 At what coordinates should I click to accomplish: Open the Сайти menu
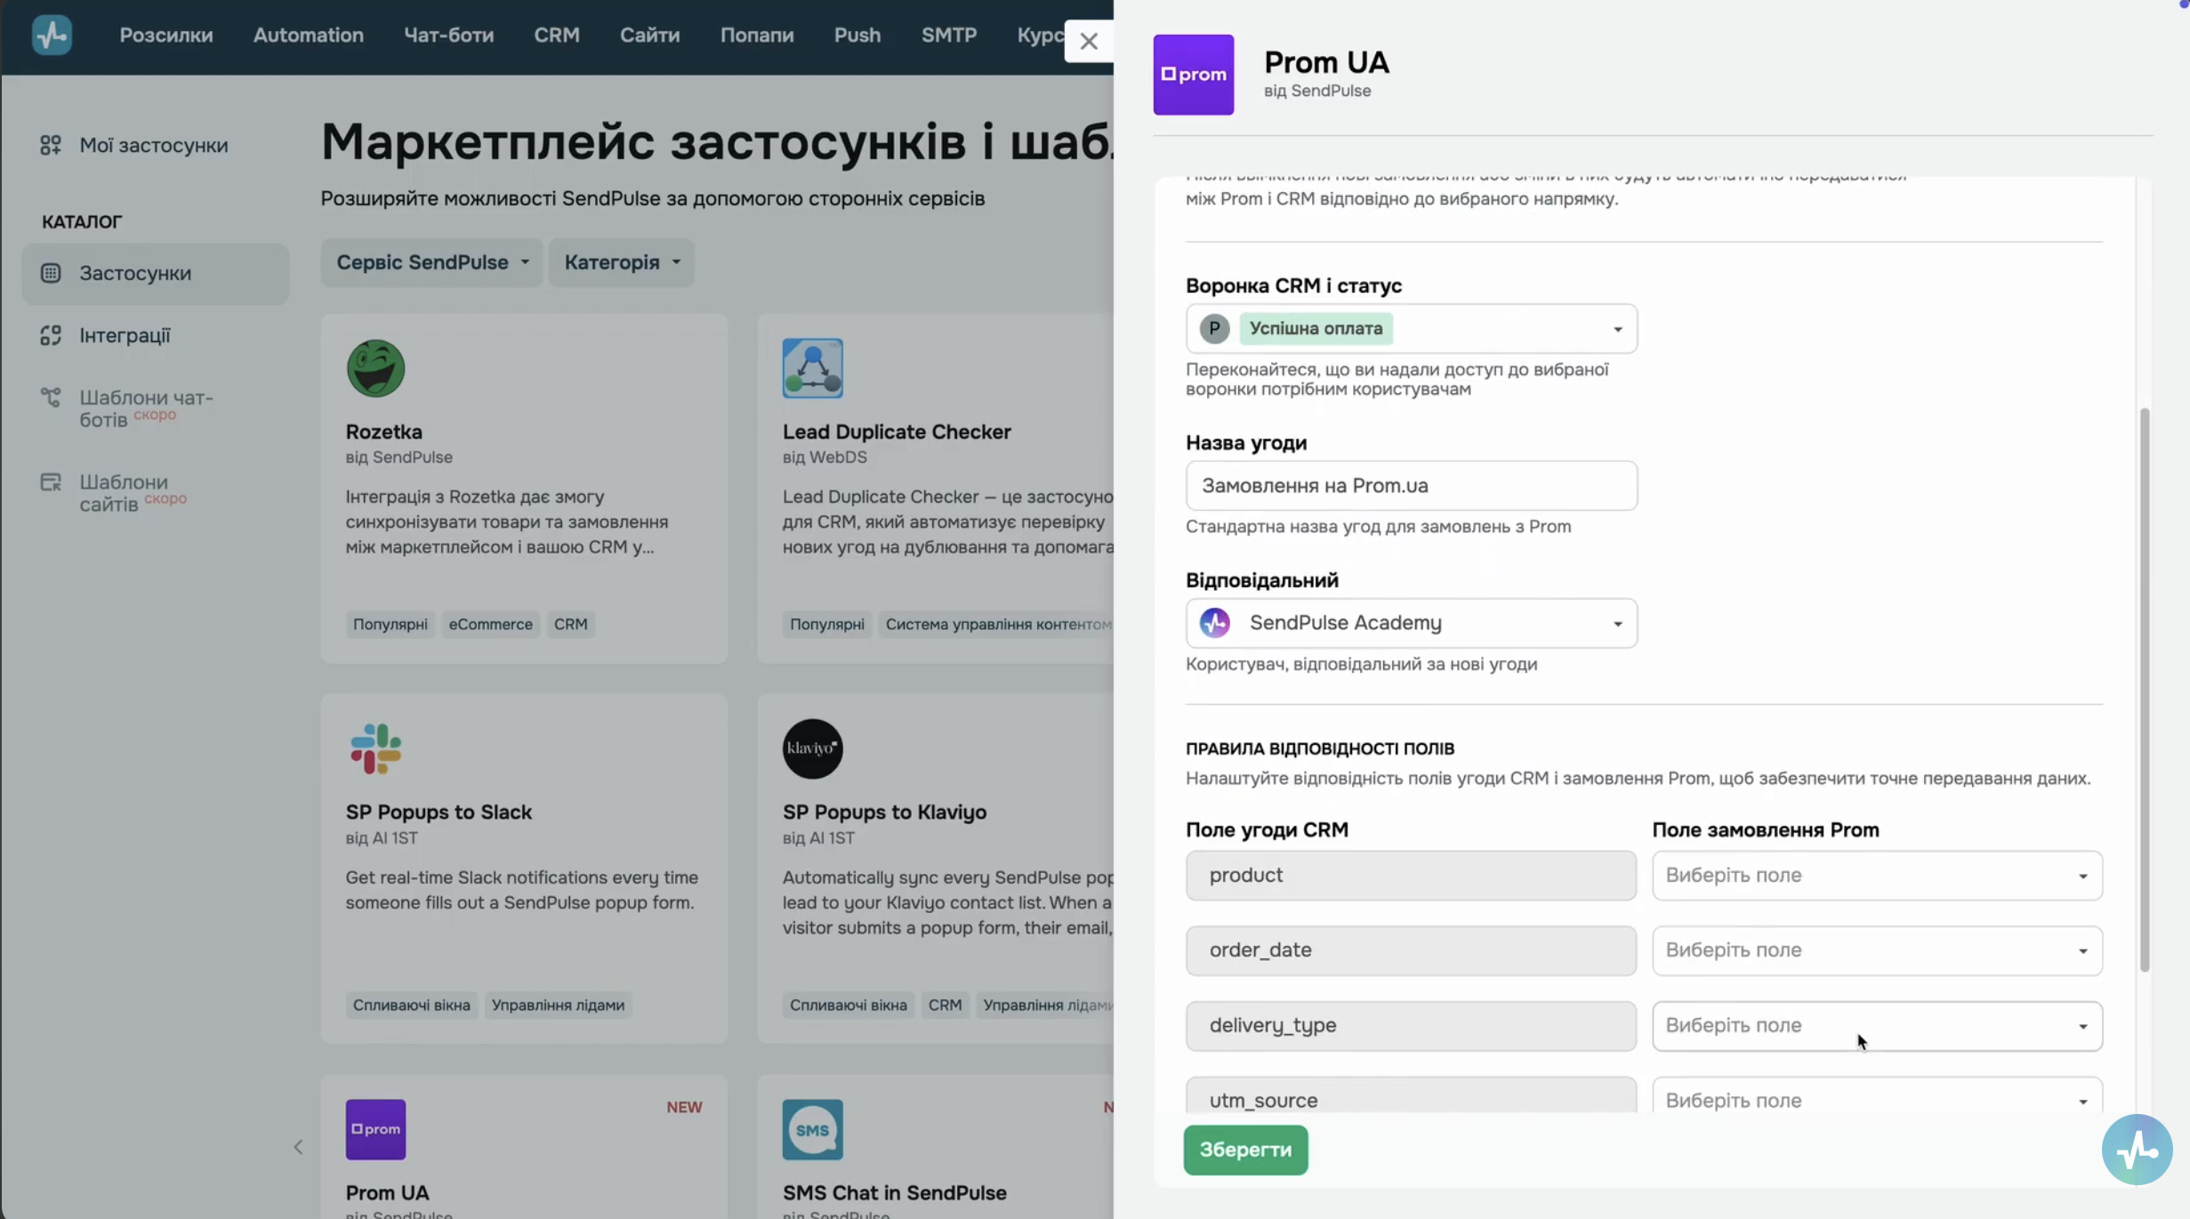tap(649, 36)
